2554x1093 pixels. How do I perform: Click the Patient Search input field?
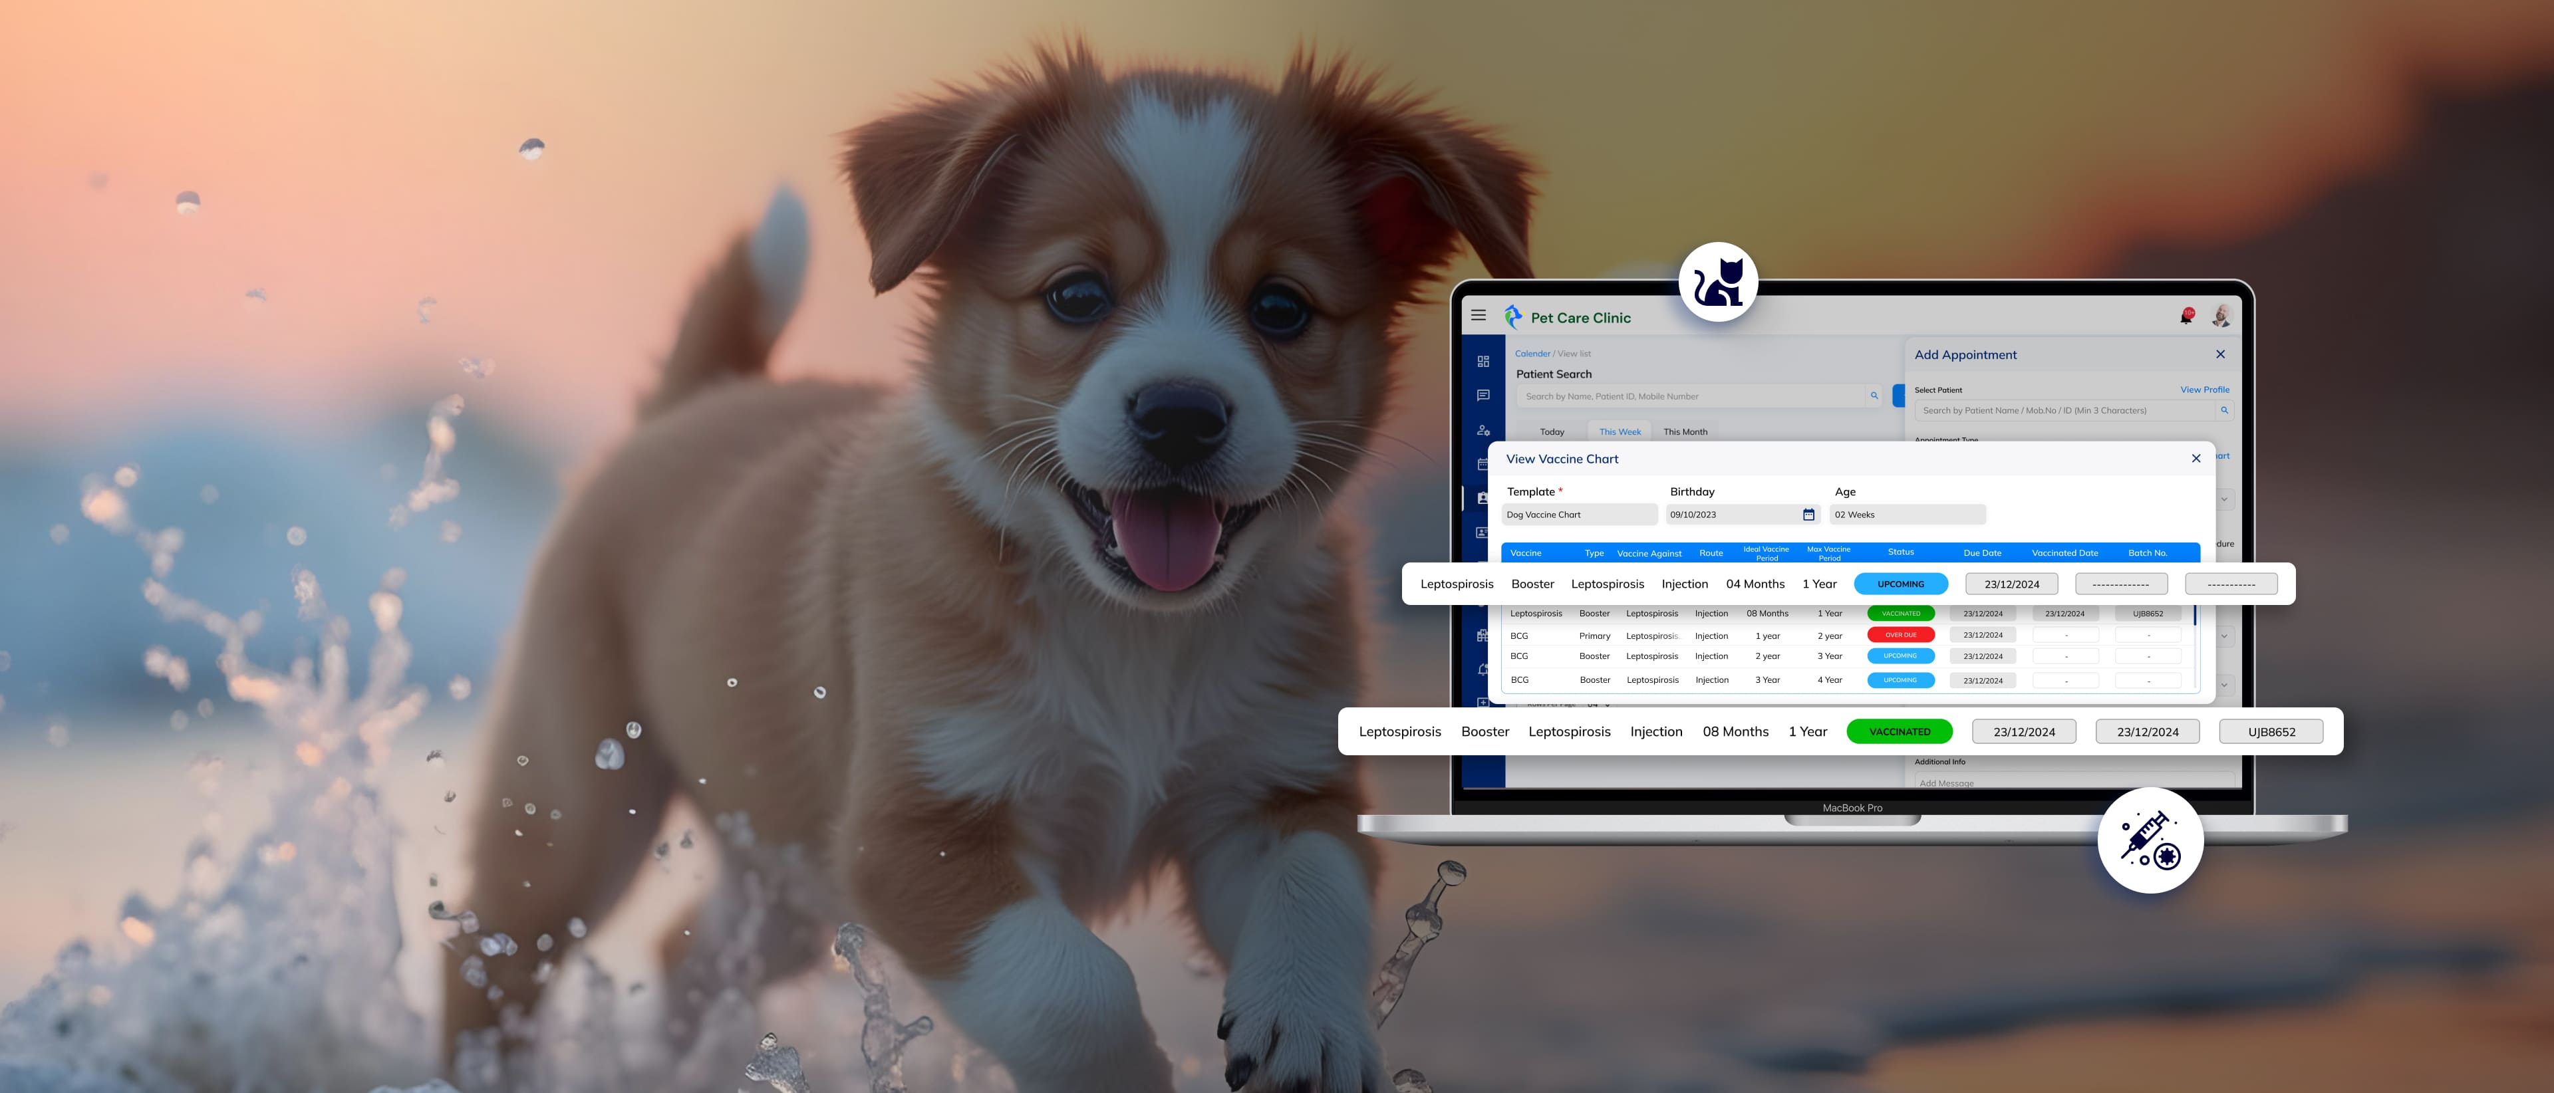point(1701,396)
